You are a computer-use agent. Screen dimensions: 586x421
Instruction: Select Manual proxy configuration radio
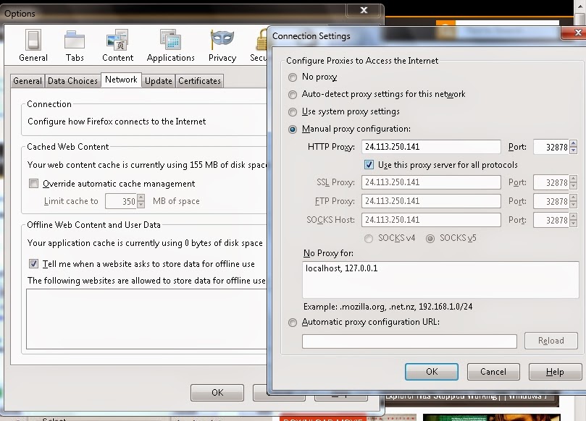[x=293, y=129]
